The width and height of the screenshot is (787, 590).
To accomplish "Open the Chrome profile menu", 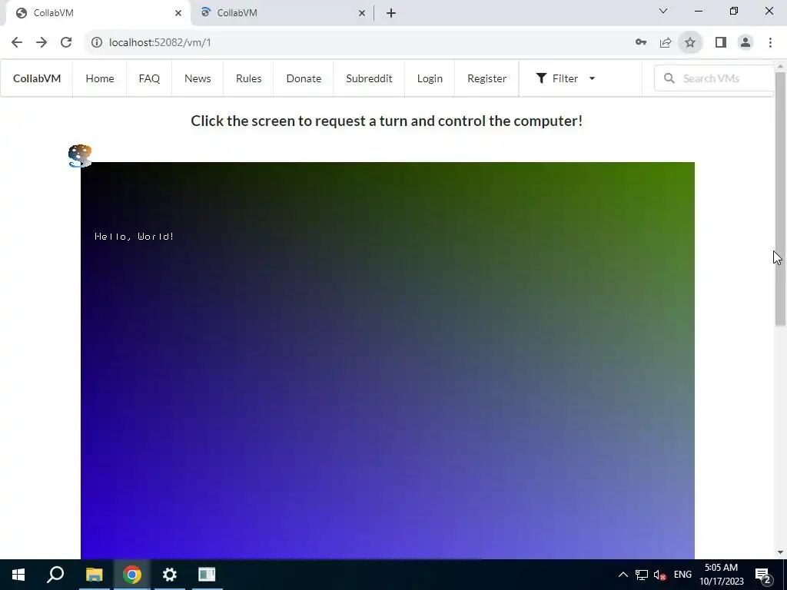I will point(745,42).
